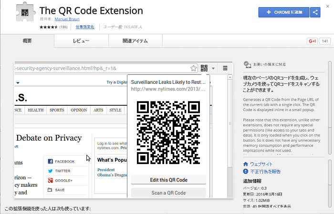Click the QR Code Extension puzzle-piece icon

(25, 12)
